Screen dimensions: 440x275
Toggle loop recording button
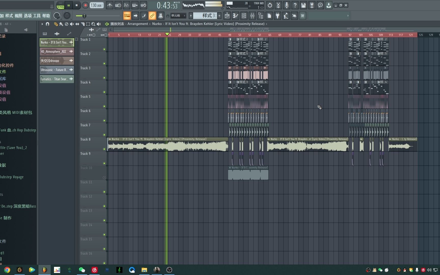point(143,5)
